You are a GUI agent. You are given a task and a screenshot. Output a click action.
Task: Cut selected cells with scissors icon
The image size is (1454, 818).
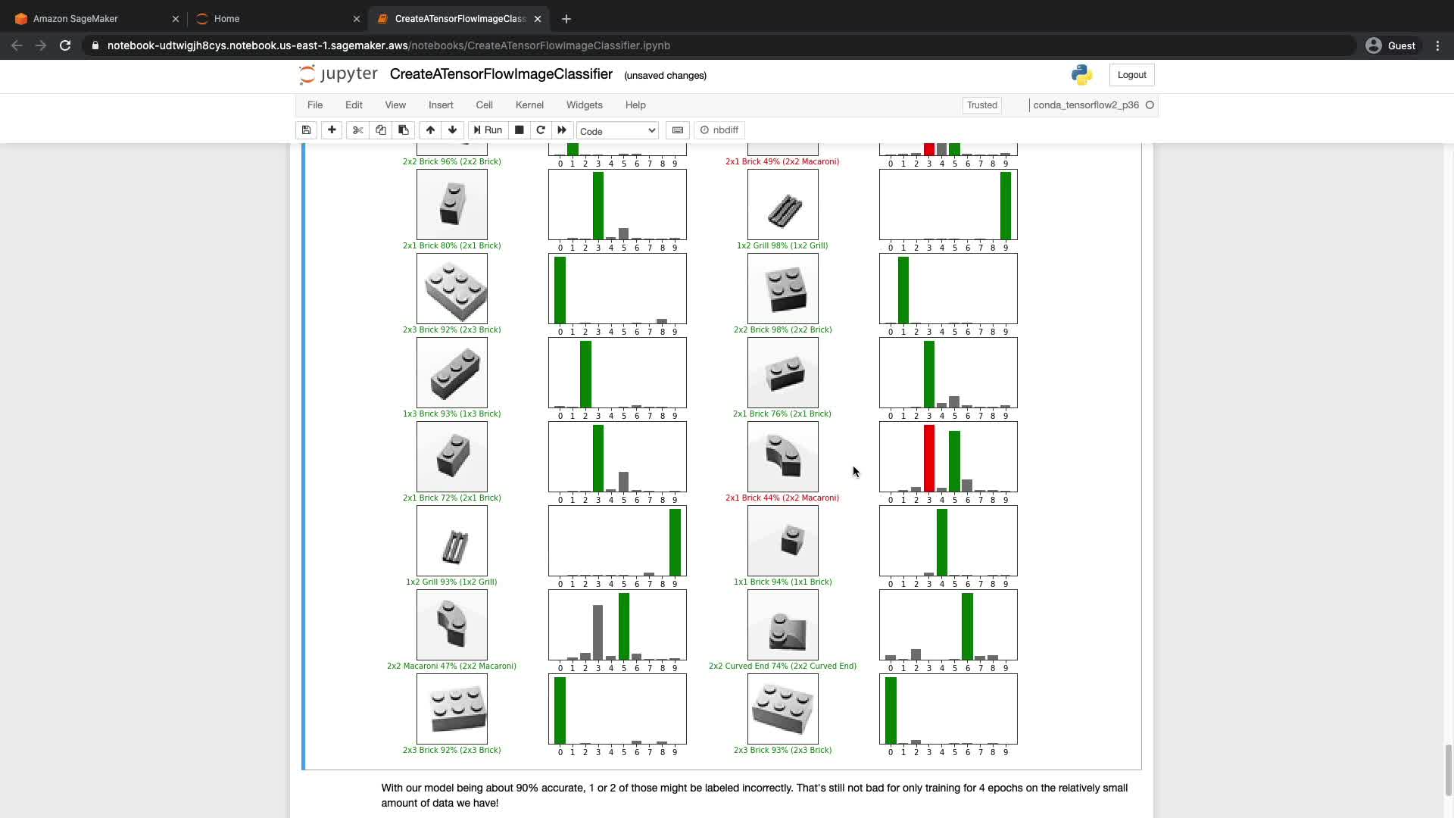tap(358, 130)
